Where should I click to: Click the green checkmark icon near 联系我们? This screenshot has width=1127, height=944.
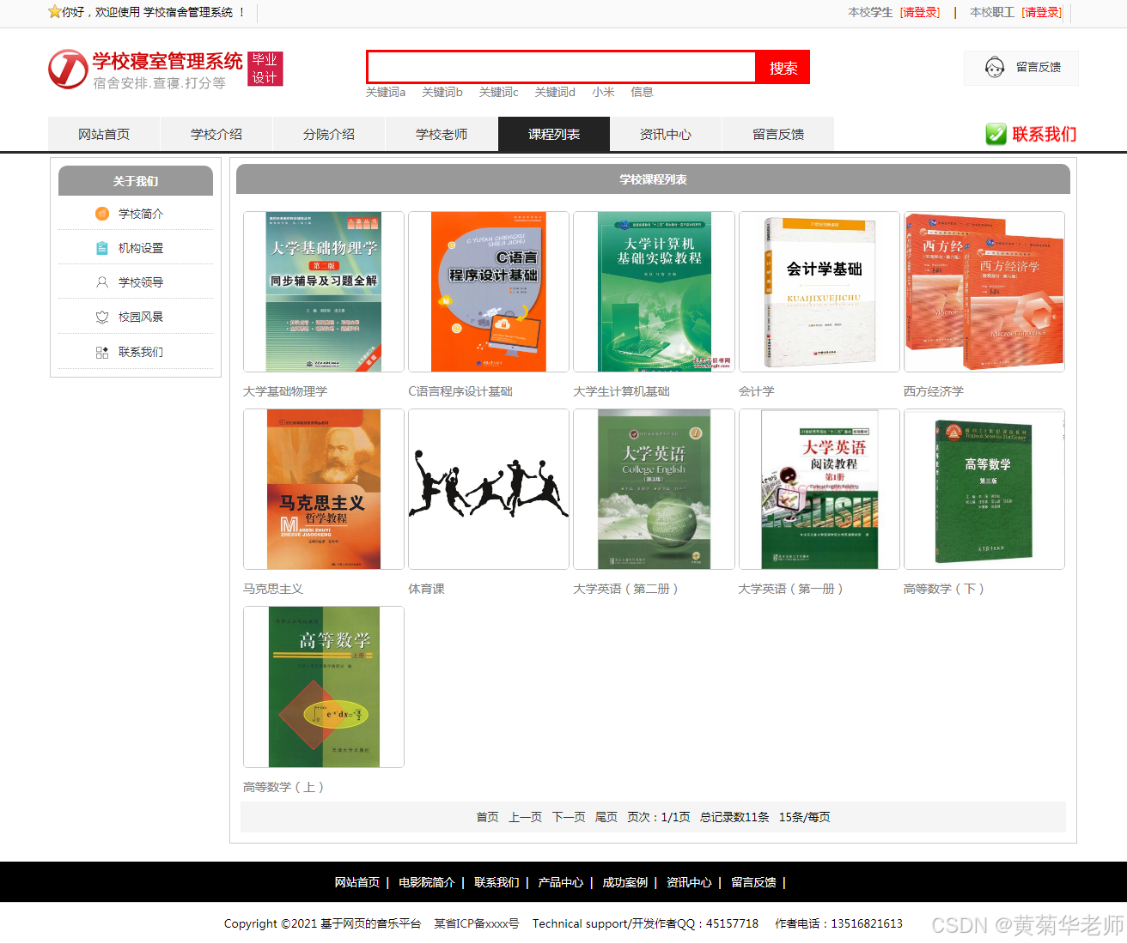pyautogui.click(x=995, y=134)
